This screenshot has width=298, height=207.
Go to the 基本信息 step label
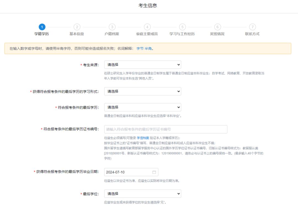(77, 34)
